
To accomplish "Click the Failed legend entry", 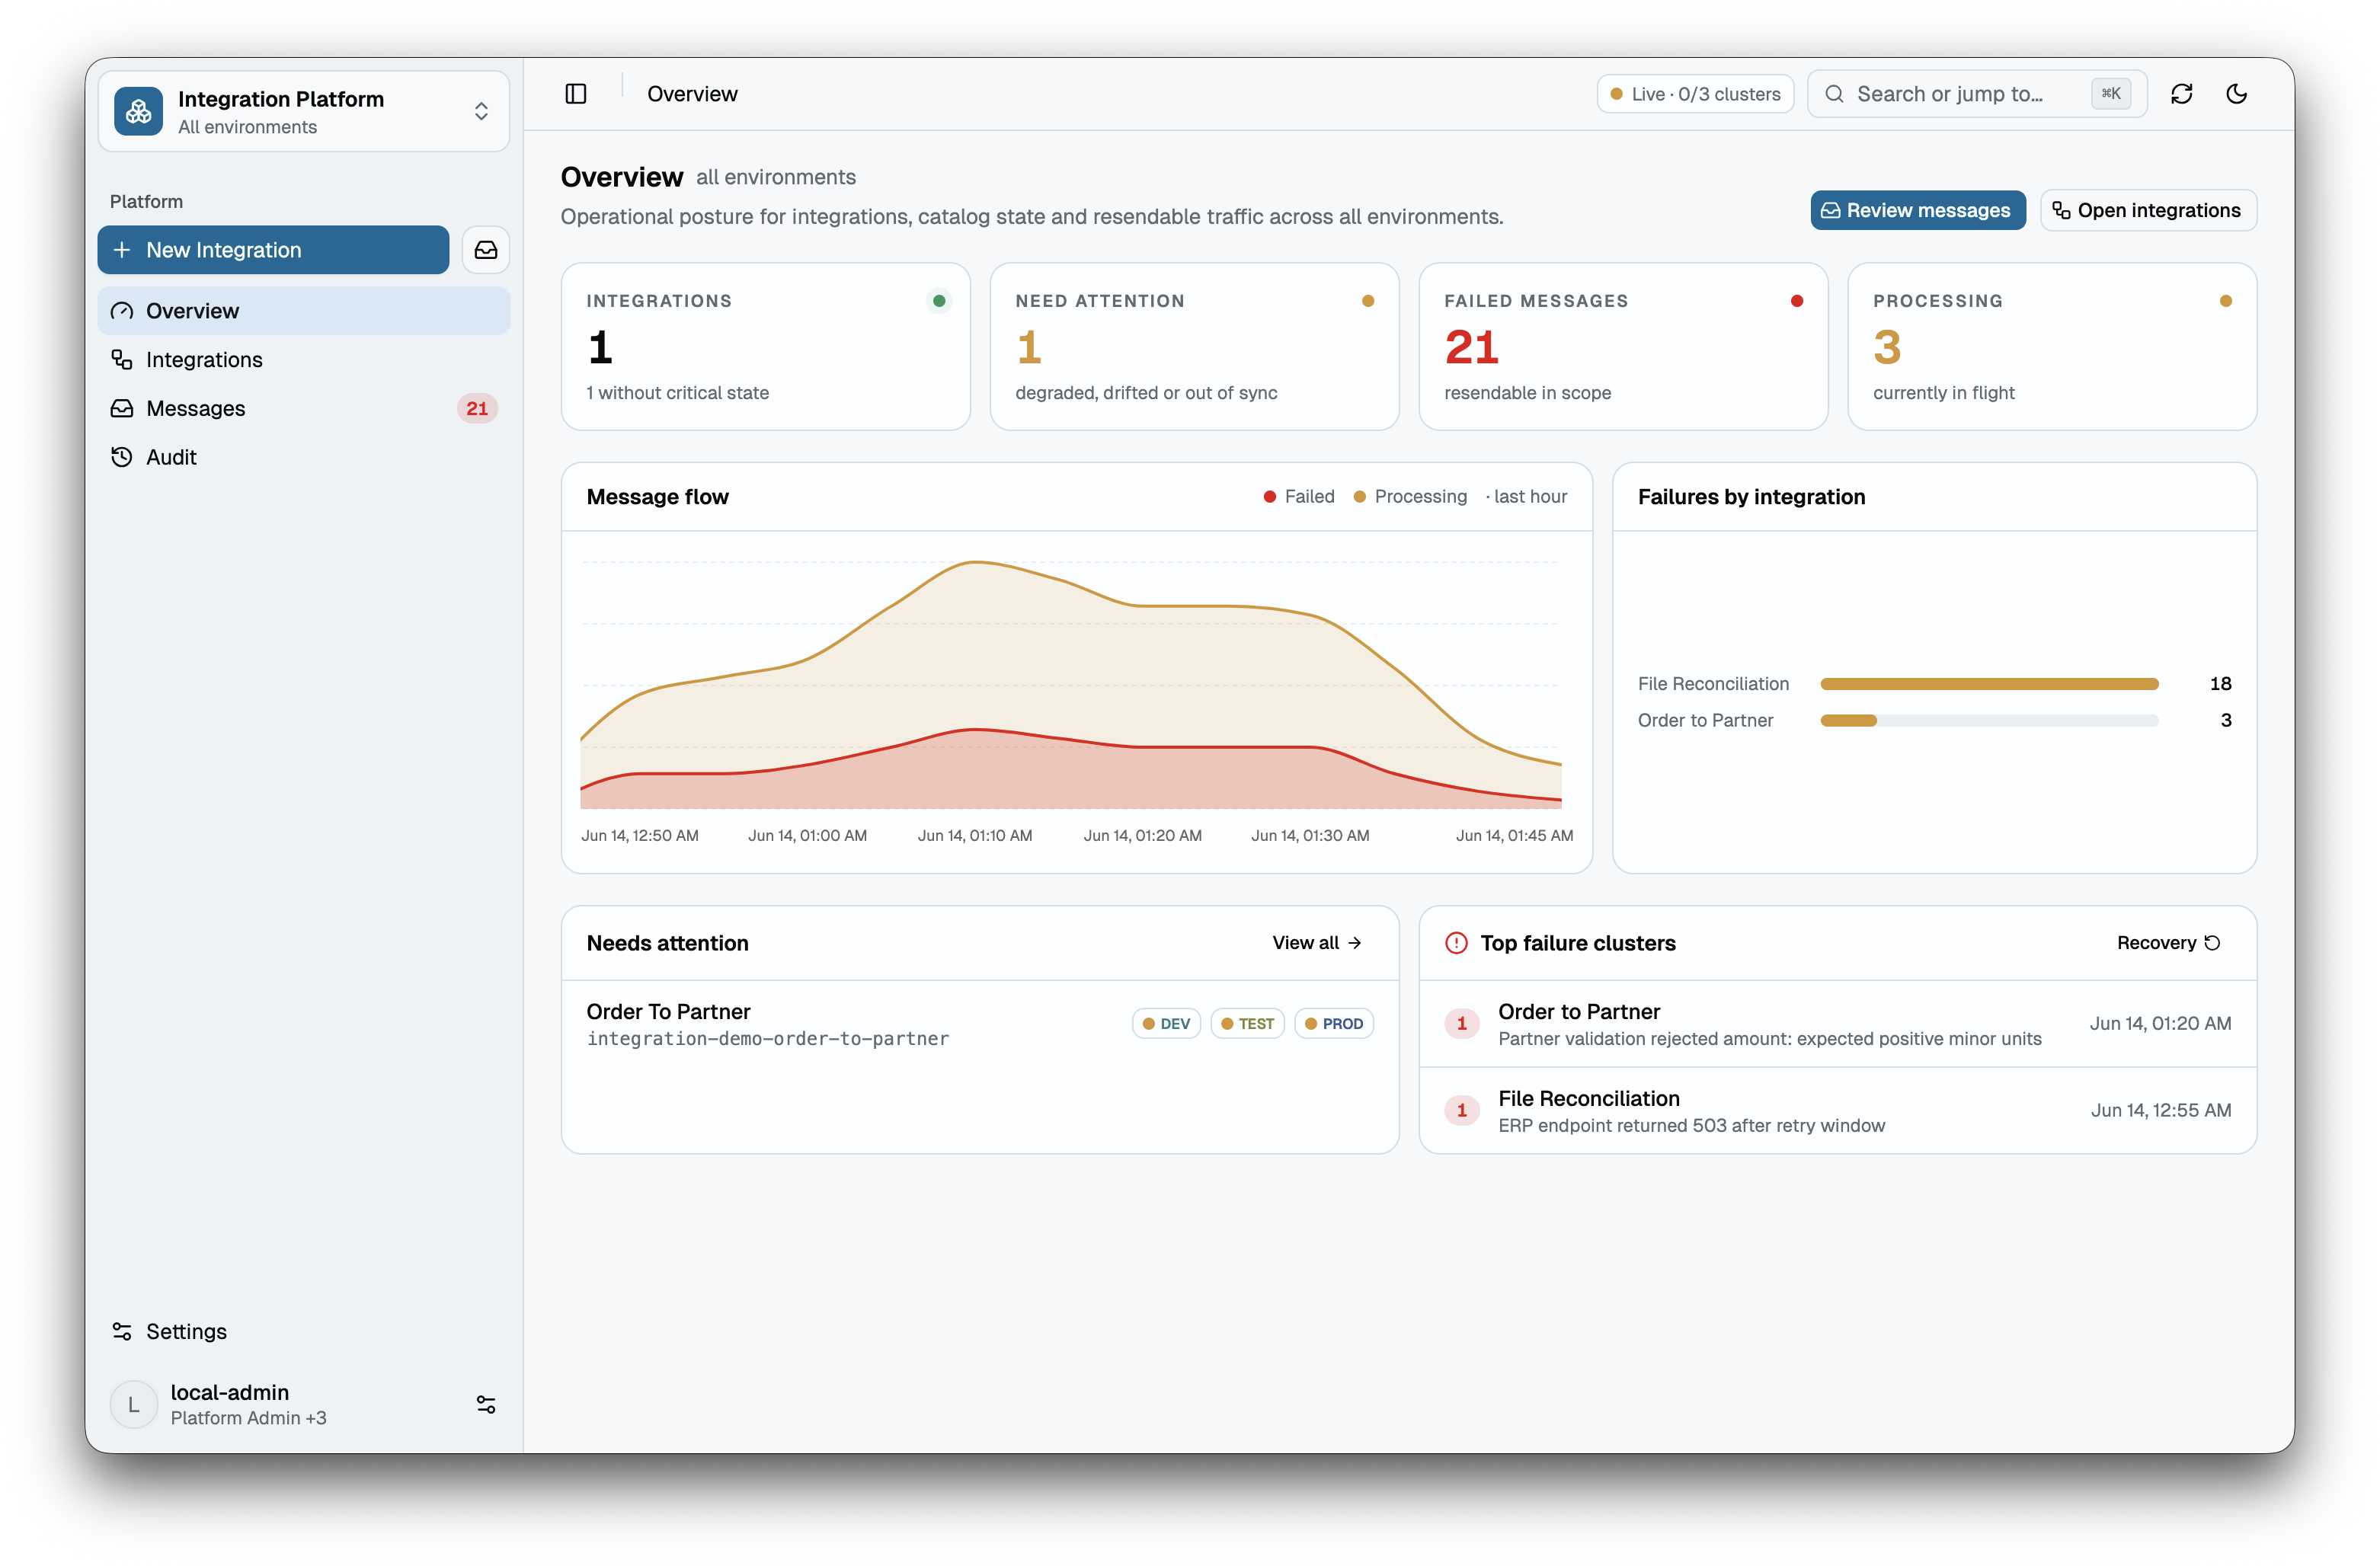I will tap(1299, 496).
